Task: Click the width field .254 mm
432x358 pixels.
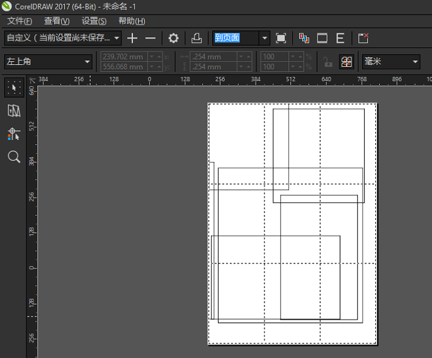Action: click(x=213, y=57)
